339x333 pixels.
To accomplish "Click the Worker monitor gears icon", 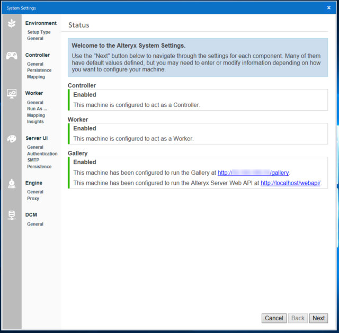I will click(x=12, y=94).
